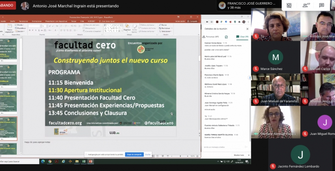Open Relleno de forma dropdown
The image size is (335, 171).
[x=147, y=25]
